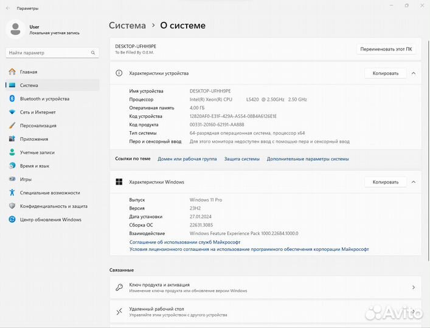
Task: Click the Приложения apps icon
Action: [x=12, y=139]
